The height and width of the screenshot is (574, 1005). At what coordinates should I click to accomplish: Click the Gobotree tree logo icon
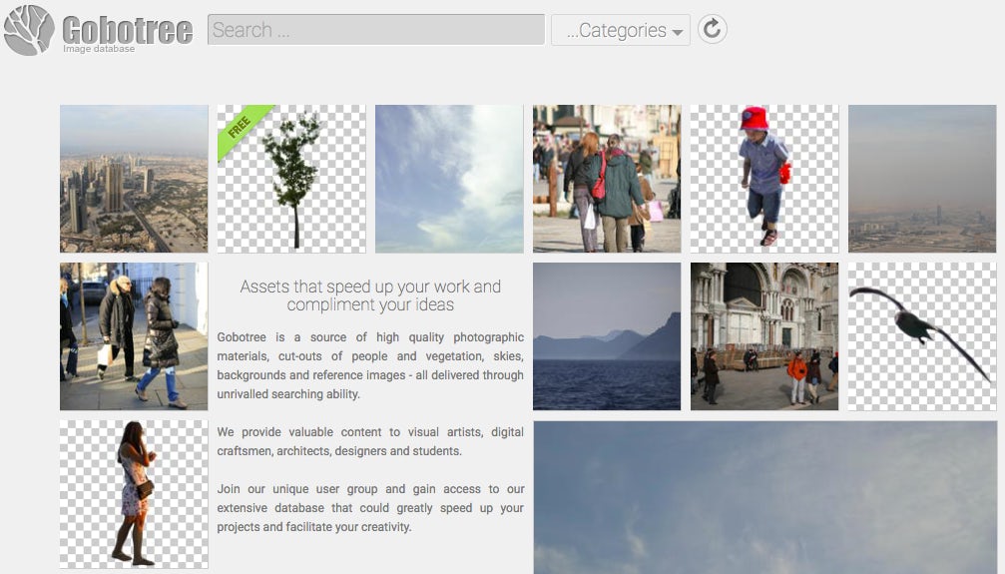(29, 30)
